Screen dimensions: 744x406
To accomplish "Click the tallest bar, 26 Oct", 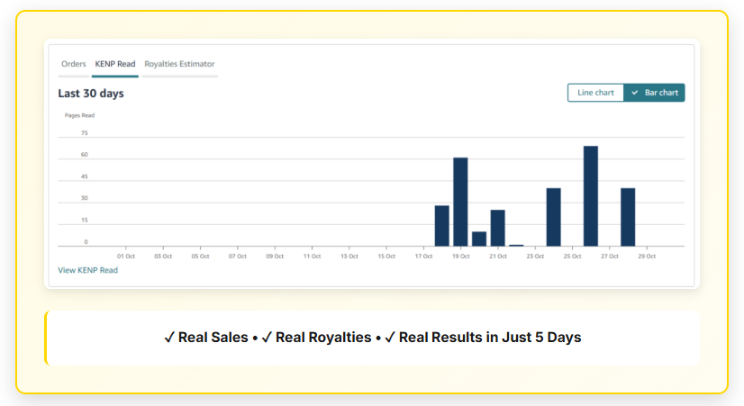I will [591, 195].
